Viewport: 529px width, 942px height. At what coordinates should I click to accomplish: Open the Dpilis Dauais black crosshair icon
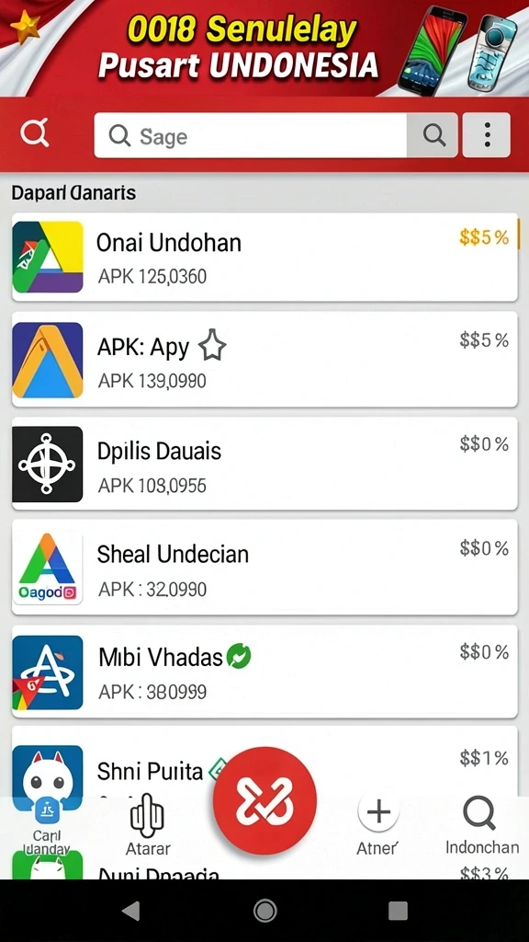click(x=48, y=465)
